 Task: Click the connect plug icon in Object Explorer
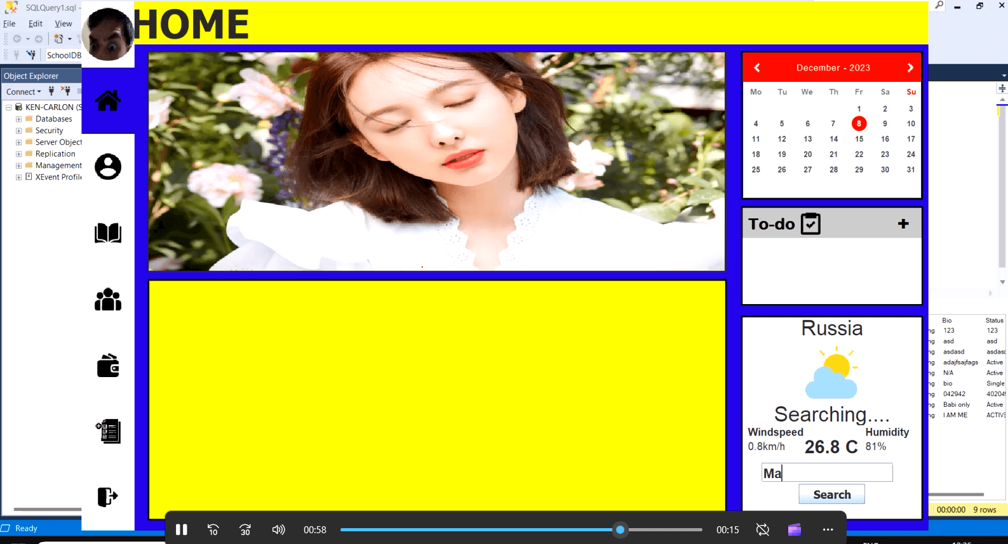click(x=51, y=91)
